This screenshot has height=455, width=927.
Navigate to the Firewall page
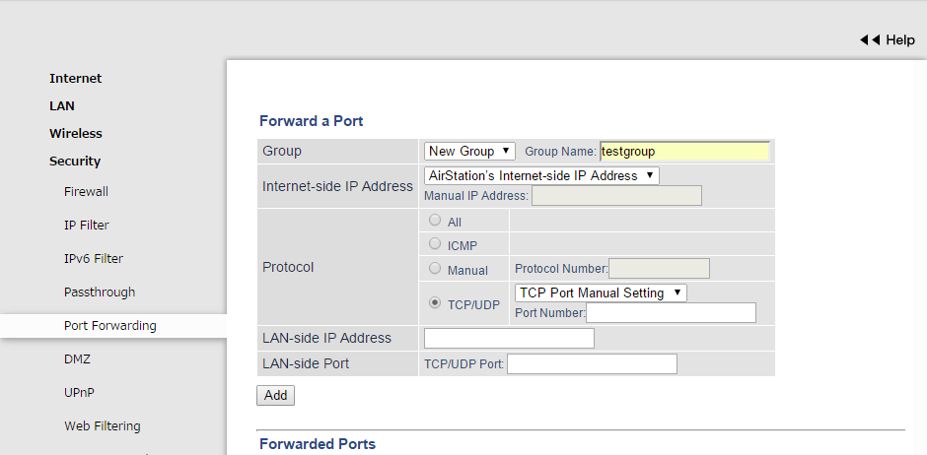pyautogui.click(x=86, y=192)
